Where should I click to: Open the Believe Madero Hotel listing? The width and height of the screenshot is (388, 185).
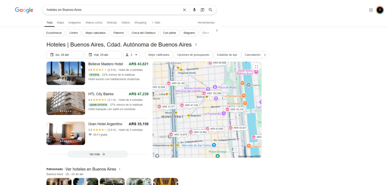coord(106,64)
